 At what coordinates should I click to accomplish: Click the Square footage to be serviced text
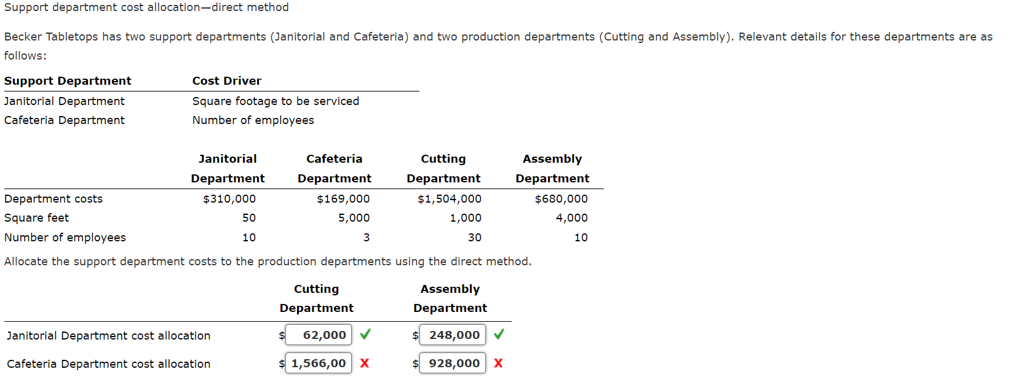[276, 101]
